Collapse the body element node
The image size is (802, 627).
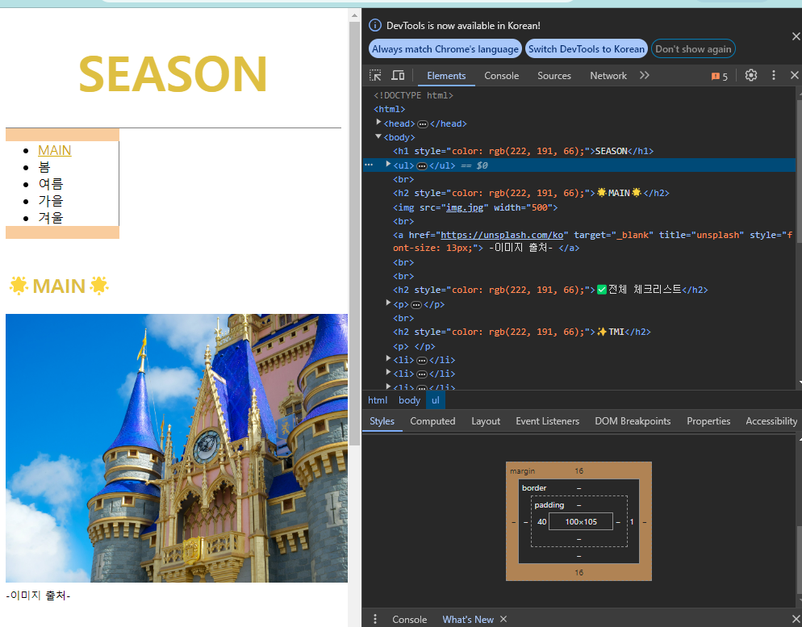378,136
